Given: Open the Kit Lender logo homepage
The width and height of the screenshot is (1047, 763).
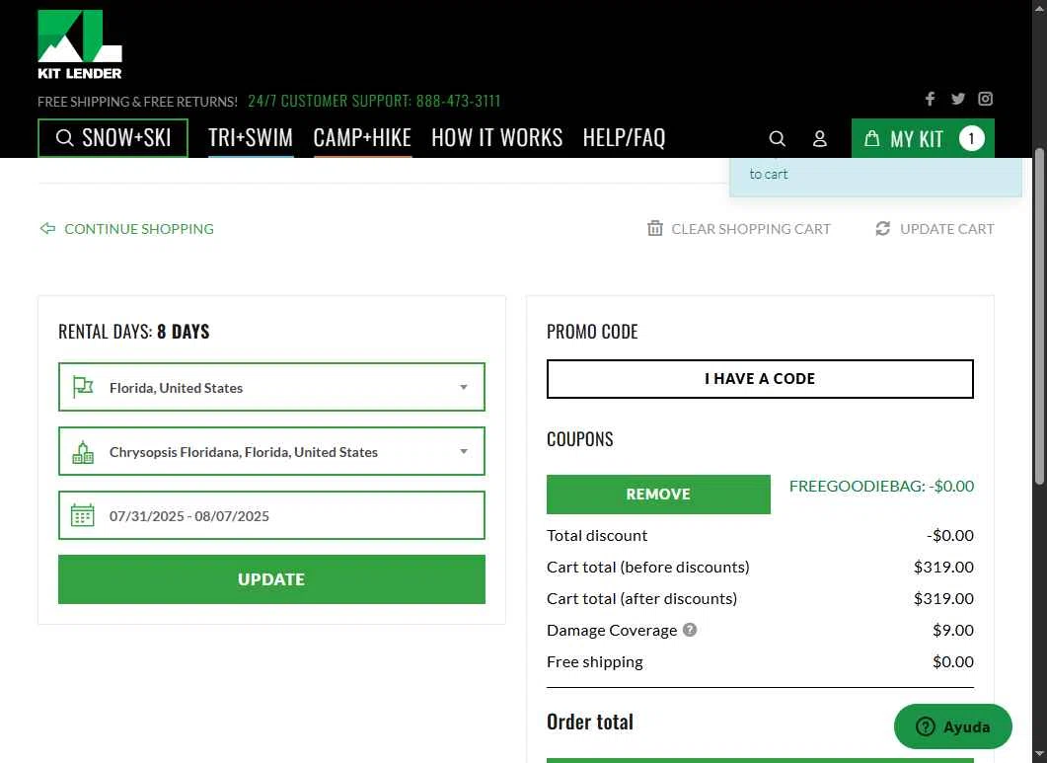Looking at the screenshot, I should coord(80,44).
